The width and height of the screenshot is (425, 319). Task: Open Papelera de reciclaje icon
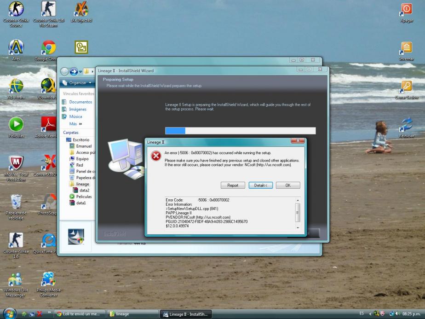click(16, 207)
